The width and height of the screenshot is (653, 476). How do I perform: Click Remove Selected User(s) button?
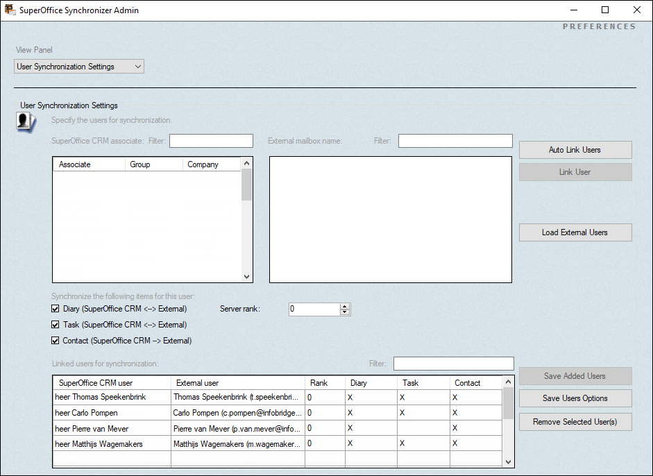click(575, 422)
